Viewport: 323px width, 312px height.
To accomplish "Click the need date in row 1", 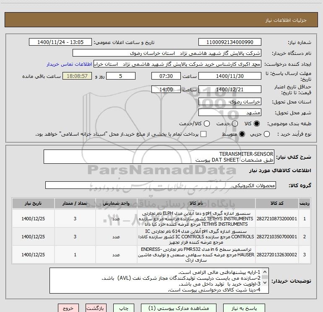I will 33,219.
